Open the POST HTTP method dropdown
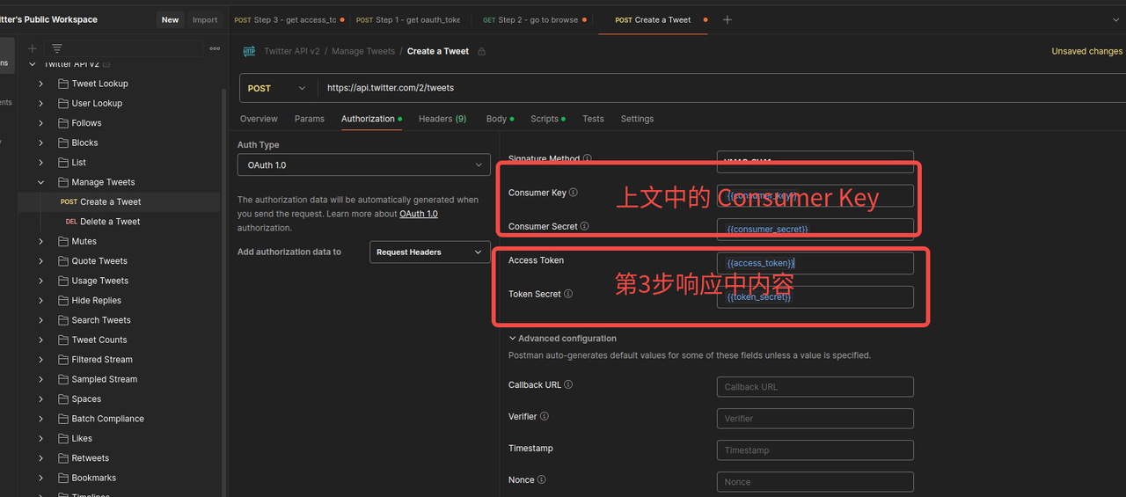The image size is (1126, 497). pyautogui.click(x=277, y=88)
